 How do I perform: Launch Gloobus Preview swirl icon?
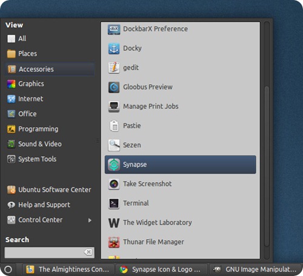[x=114, y=87]
